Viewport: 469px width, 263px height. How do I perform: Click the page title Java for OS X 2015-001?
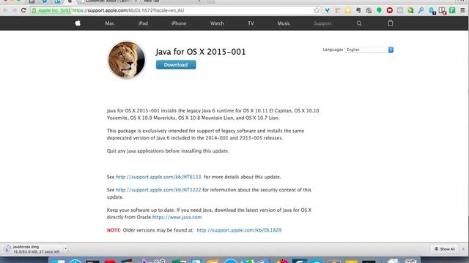(200, 52)
